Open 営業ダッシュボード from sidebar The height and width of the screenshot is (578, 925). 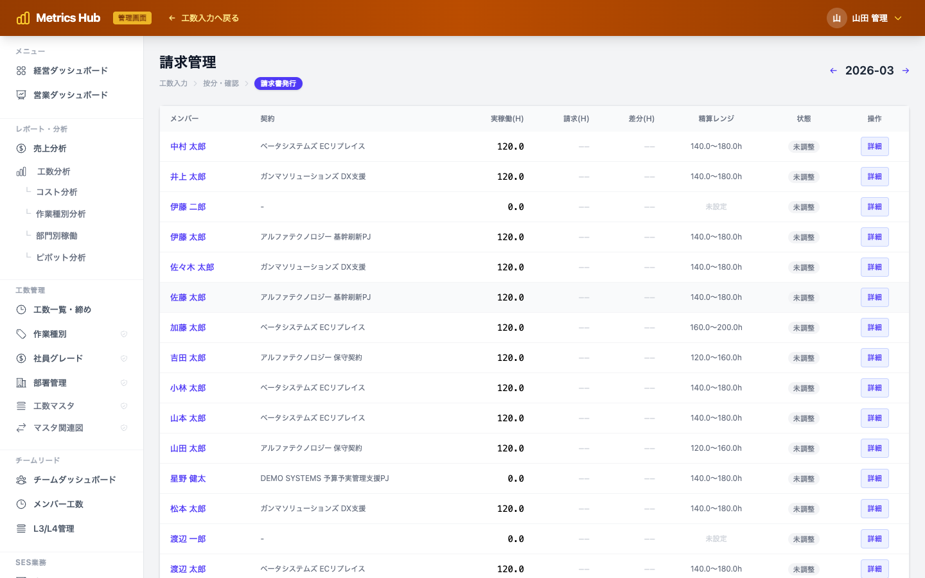coord(71,95)
